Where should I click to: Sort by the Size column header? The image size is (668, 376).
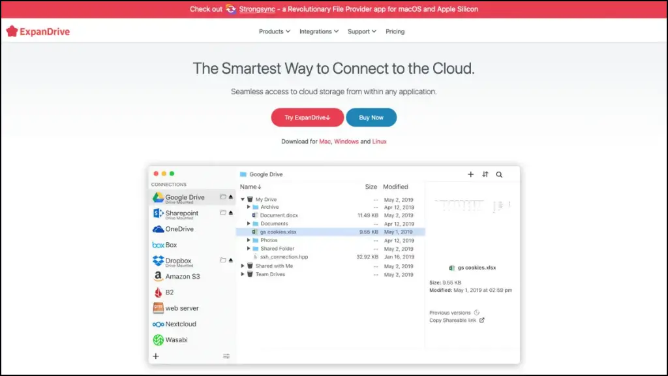(371, 187)
